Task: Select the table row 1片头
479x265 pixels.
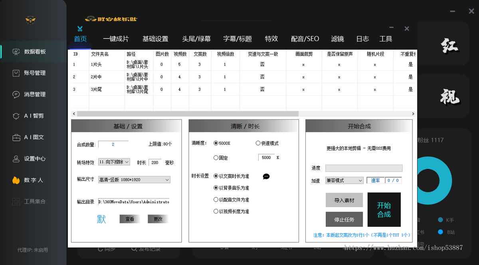Action: (x=243, y=64)
